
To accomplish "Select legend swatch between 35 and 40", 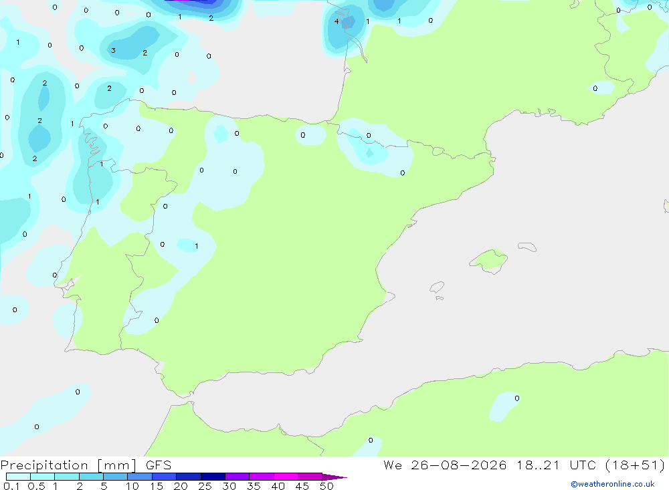I will click(262, 477).
